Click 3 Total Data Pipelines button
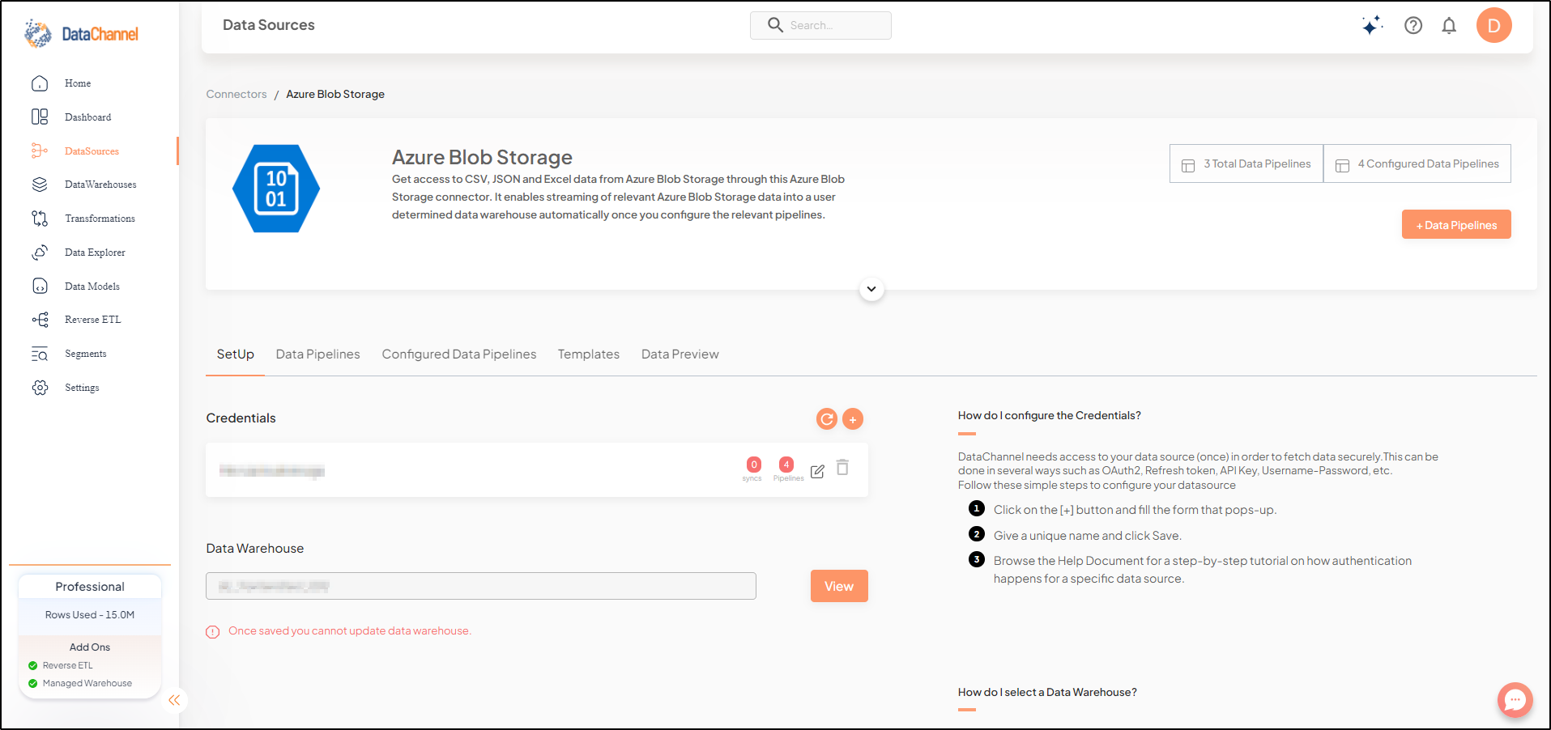 tap(1246, 163)
